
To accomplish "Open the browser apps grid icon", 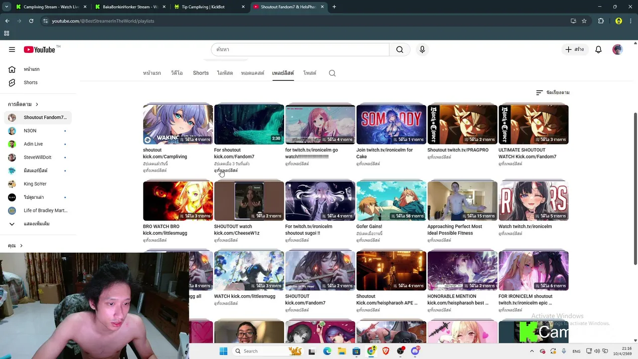I will (6, 33).
